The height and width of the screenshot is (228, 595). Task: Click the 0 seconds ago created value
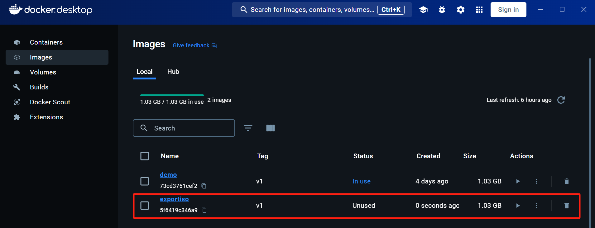(x=437, y=206)
